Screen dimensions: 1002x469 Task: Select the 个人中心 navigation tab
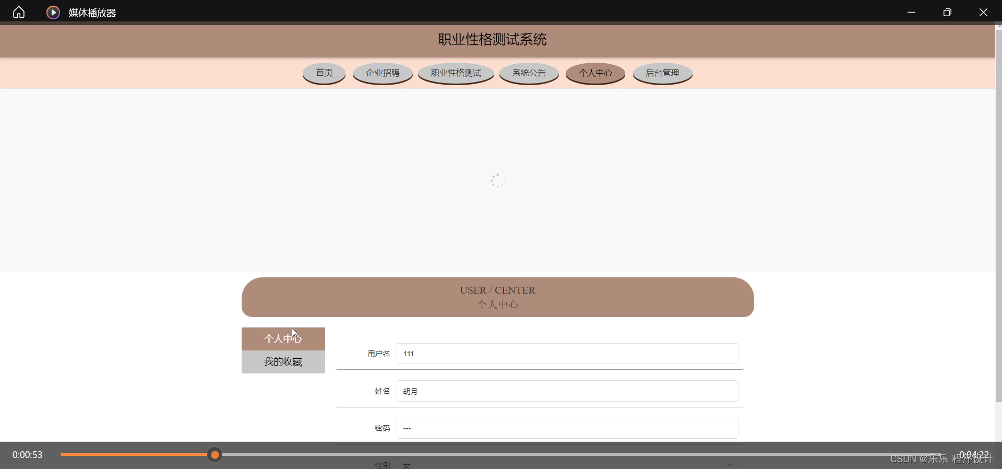click(x=595, y=73)
